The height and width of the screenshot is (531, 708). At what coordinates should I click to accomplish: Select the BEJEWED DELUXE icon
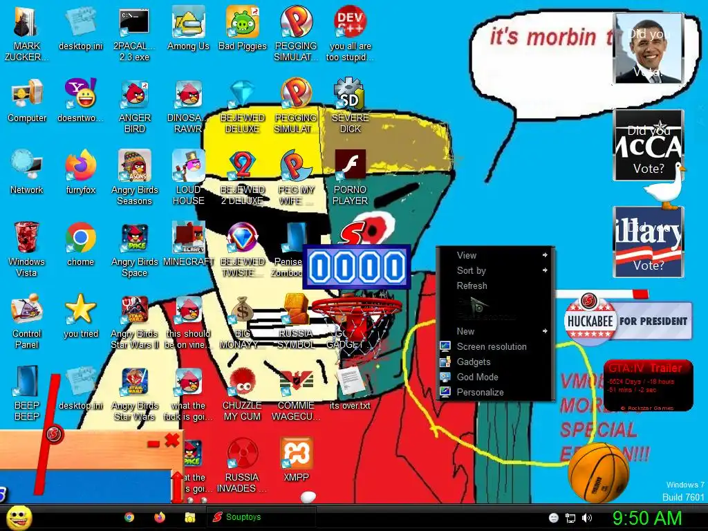point(243,106)
